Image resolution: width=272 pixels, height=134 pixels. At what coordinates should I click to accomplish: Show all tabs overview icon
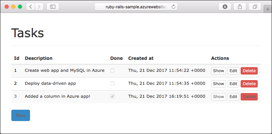pyautogui.click(x=255, y=7)
